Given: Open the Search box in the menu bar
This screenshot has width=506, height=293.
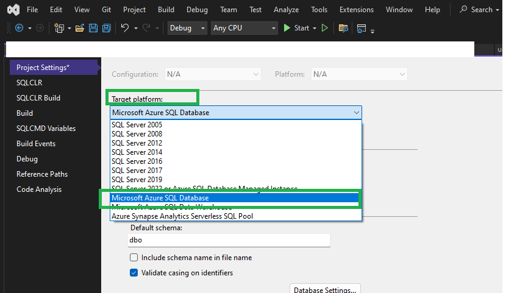Looking at the screenshot, I should click(x=479, y=10).
